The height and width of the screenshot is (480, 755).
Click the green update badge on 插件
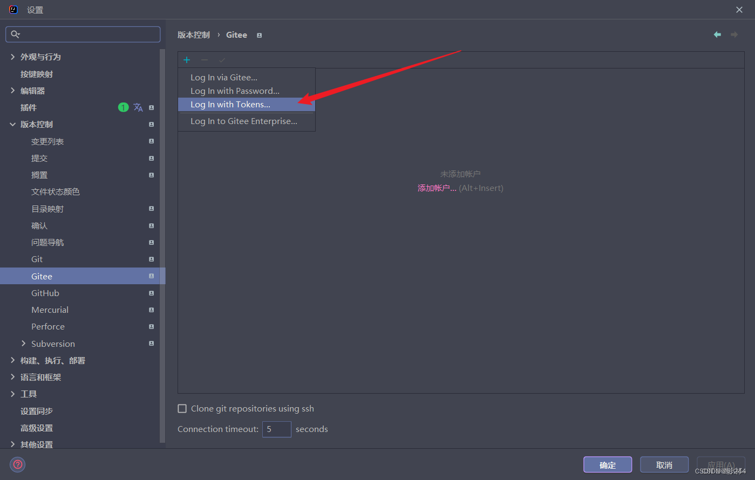(123, 107)
